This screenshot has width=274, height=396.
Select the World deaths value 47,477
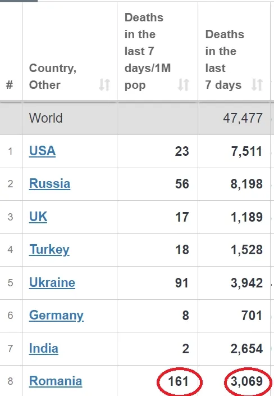coord(243,118)
